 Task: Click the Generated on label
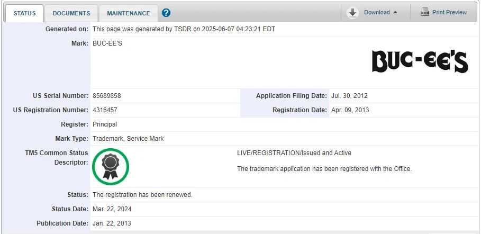click(67, 29)
